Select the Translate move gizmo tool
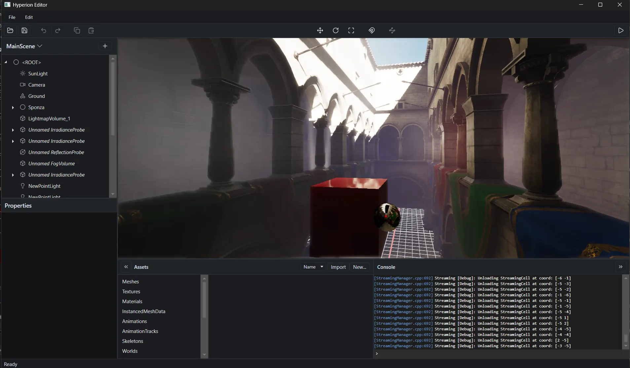This screenshot has height=368, width=630. click(x=320, y=30)
